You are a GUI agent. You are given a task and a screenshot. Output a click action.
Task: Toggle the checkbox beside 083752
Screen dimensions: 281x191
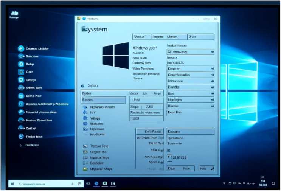click(169, 158)
